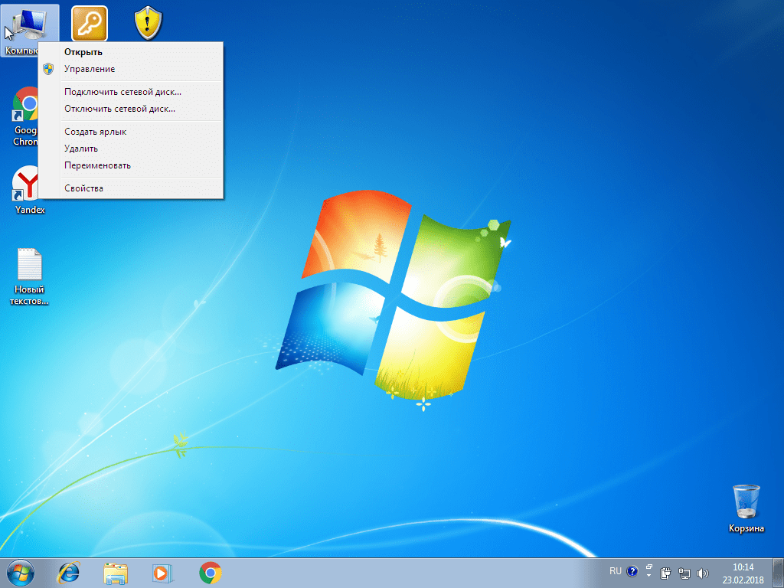
Task: Select Удалить in the context menu
Action: pos(131,149)
